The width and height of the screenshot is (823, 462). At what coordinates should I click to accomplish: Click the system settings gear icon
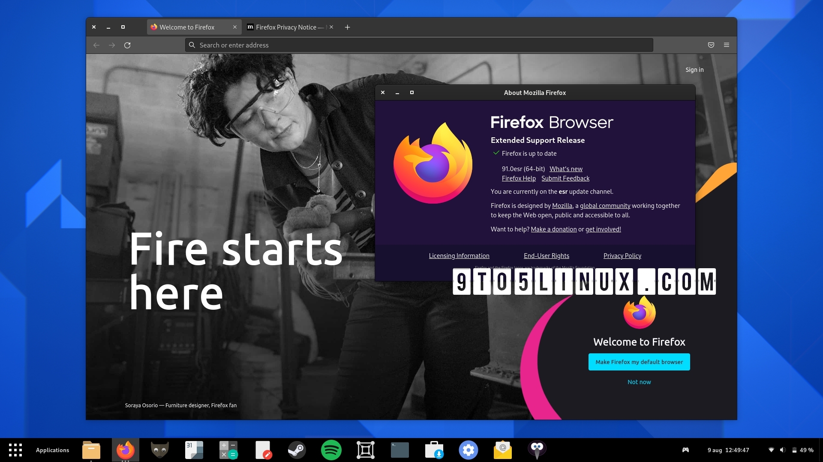[x=468, y=450]
